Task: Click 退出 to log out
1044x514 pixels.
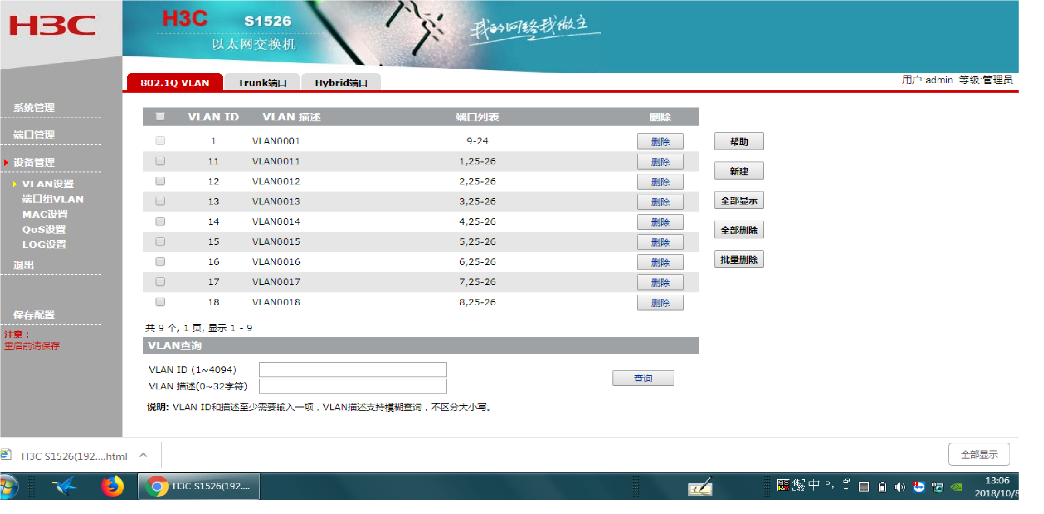Action: click(x=23, y=265)
